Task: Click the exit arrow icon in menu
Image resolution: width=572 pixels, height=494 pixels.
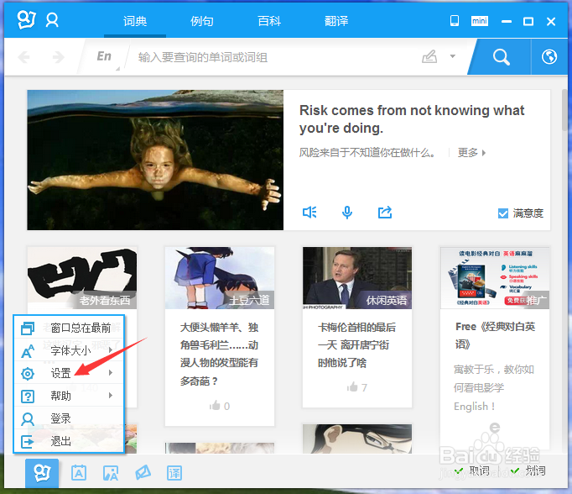Action: pyautogui.click(x=28, y=442)
